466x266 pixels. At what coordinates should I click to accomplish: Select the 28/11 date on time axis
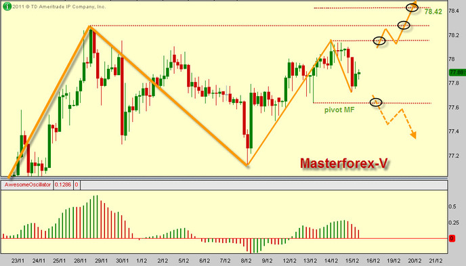tap(80, 261)
